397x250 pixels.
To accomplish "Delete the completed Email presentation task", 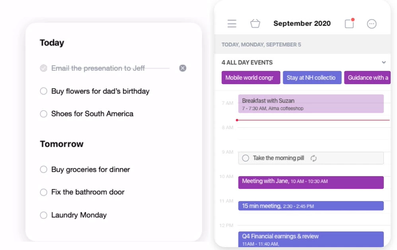I will [183, 68].
